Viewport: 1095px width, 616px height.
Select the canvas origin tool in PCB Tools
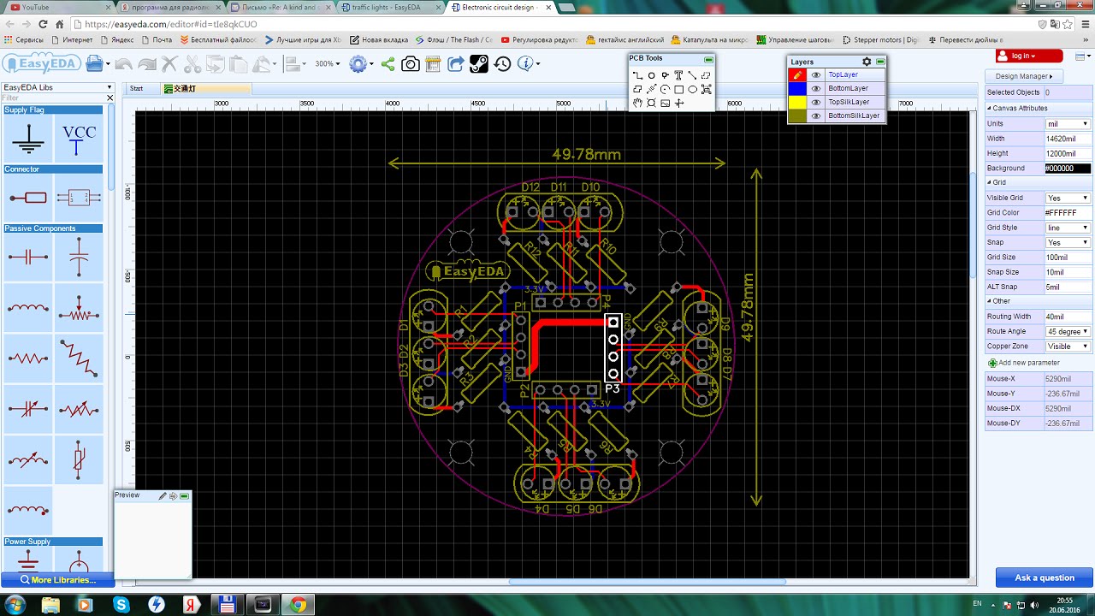[678, 103]
